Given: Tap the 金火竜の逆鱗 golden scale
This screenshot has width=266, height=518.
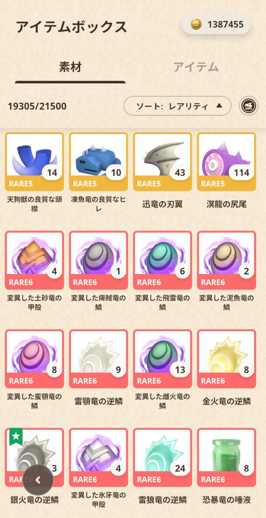Looking at the screenshot, I should 227,359.
